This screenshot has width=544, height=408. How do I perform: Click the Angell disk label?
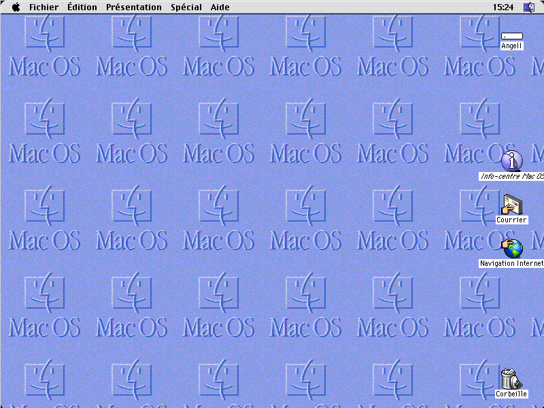512,46
